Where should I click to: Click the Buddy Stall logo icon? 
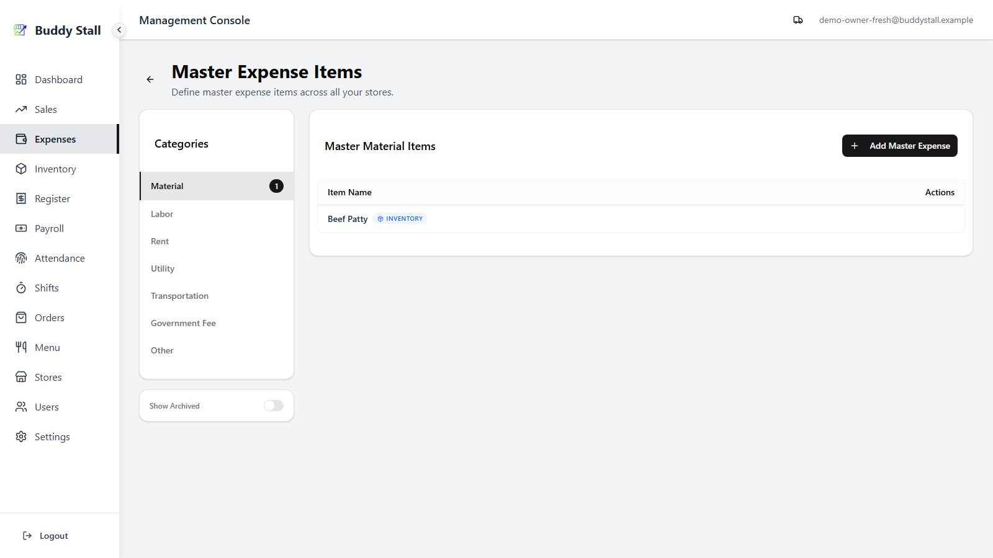coord(20,30)
